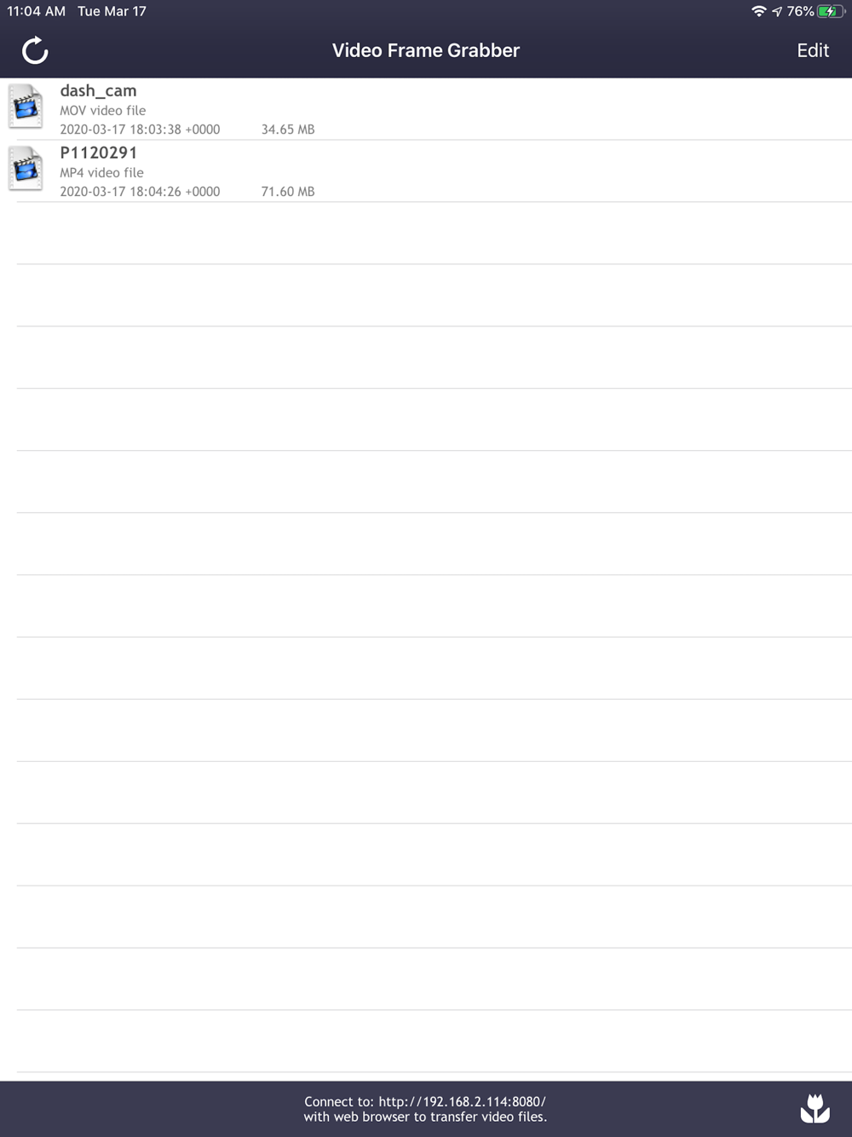
Task: Select the dash_cam video file icon
Action: click(x=26, y=107)
